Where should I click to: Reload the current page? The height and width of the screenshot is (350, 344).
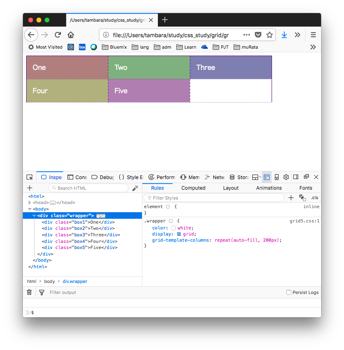click(58, 35)
